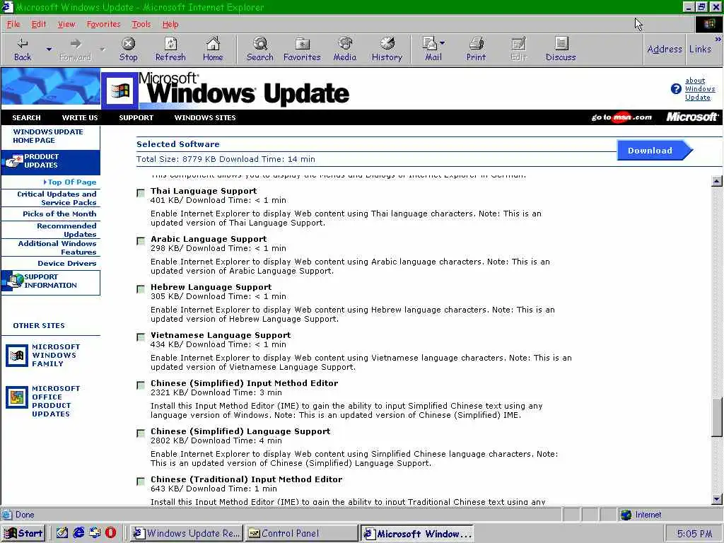Open the Media bar
Viewport: 724px width, 543px height.
(344, 49)
